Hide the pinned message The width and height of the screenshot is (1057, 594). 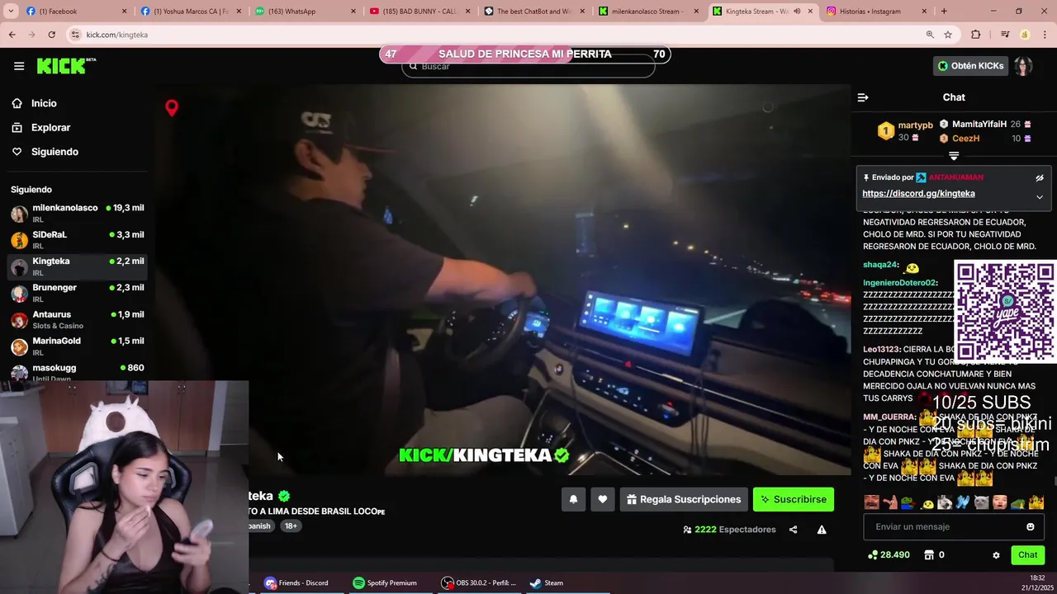(x=1040, y=177)
